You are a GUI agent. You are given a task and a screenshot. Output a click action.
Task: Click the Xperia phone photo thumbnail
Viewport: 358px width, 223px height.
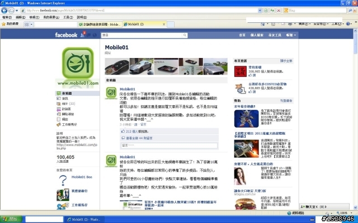pos(166,66)
